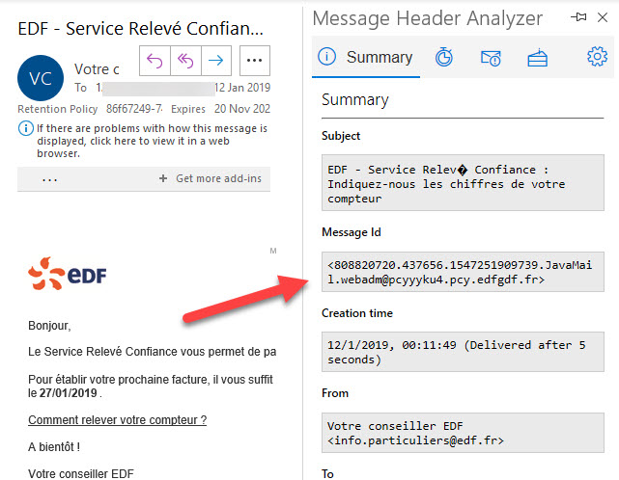Open the settings gear in Header Analyzer

597,57
